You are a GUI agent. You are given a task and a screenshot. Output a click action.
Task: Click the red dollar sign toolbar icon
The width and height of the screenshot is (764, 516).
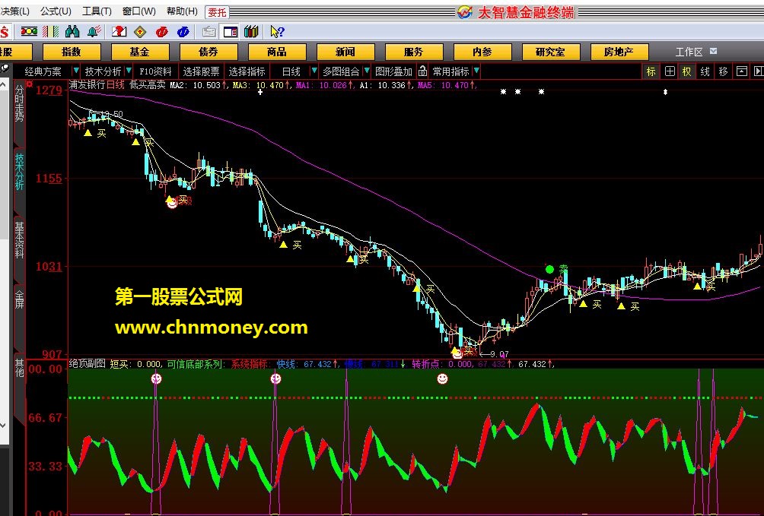5,32
